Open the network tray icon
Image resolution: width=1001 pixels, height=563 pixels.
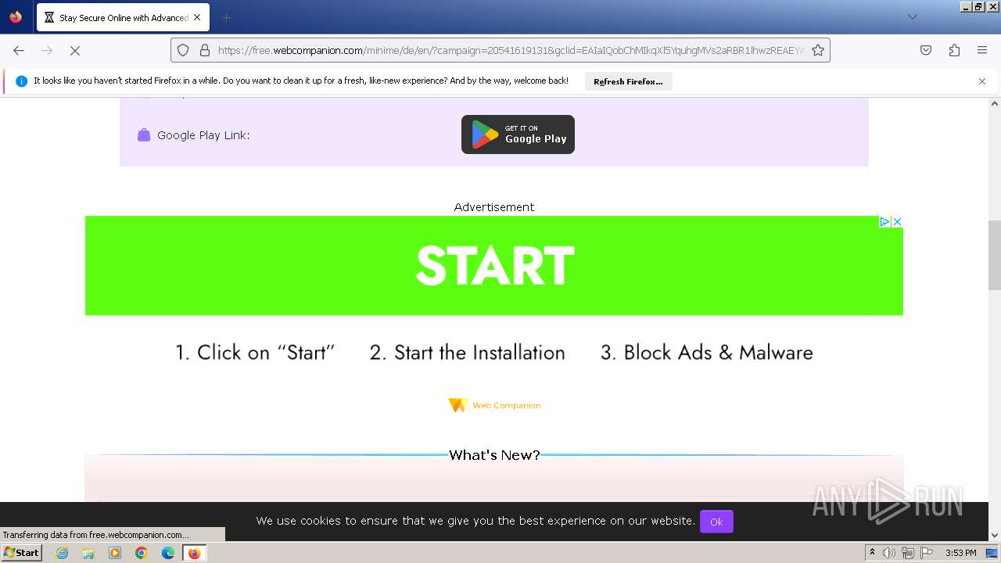tap(908, 553)
